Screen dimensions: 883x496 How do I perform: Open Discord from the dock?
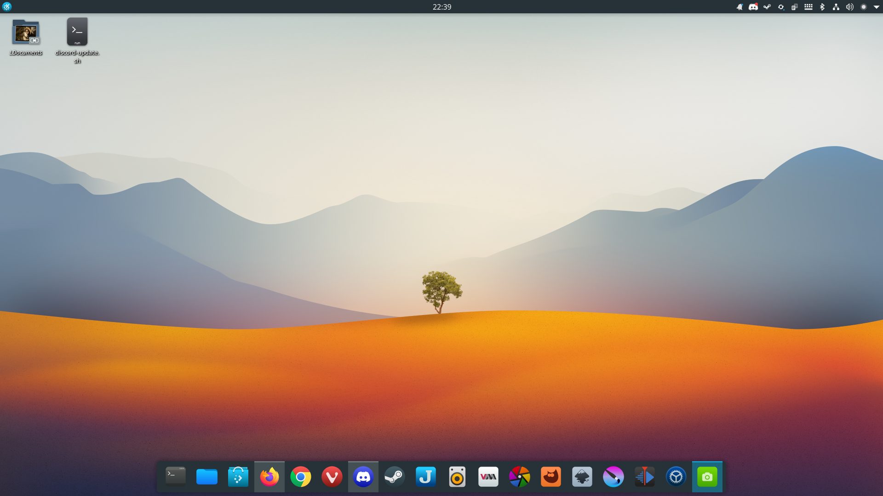click(x=363, y=477)
